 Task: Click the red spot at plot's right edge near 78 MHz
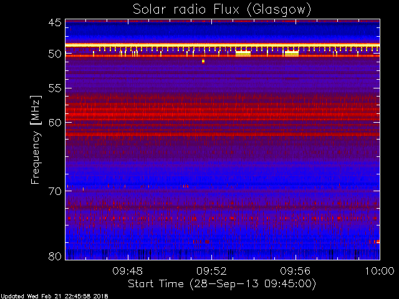tap(378, 242)
